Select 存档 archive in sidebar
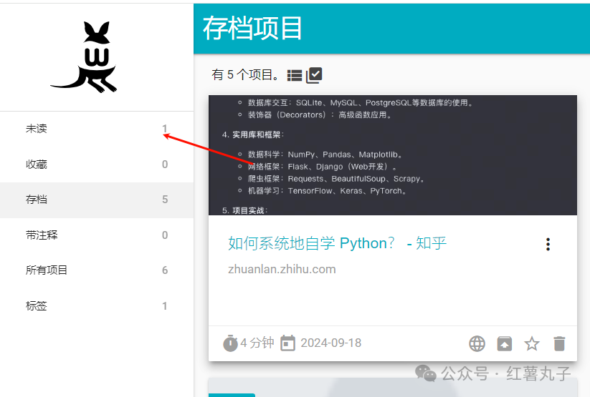590x397 pixels. pos(37,200)
